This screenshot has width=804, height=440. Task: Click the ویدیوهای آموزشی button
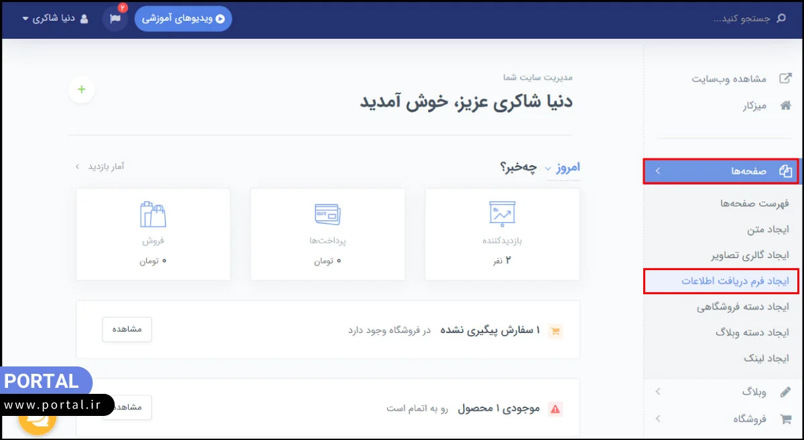(x=183, y=19)
